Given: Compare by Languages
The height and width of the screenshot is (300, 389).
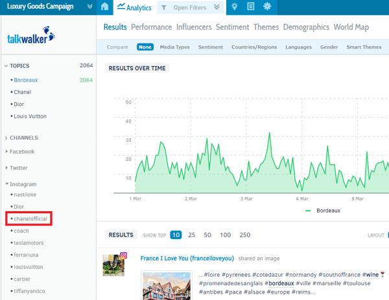Looking at the screenshot, I should pos(298,47).
